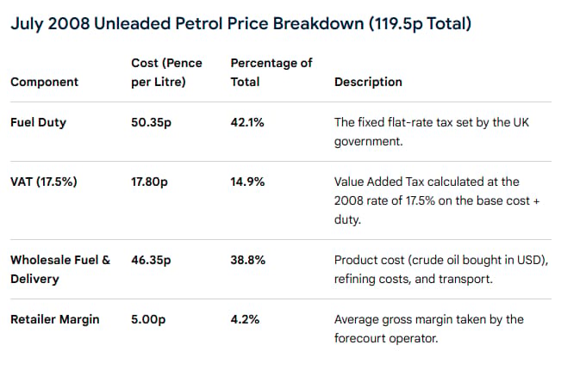Select the Retailer Margin row label
The image size is (580, 388).
point(55,319)
